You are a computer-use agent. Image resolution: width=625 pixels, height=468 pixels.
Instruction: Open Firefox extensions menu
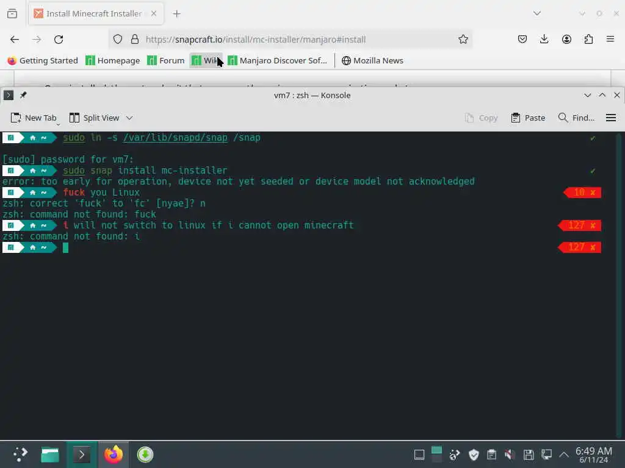(588, 40)
